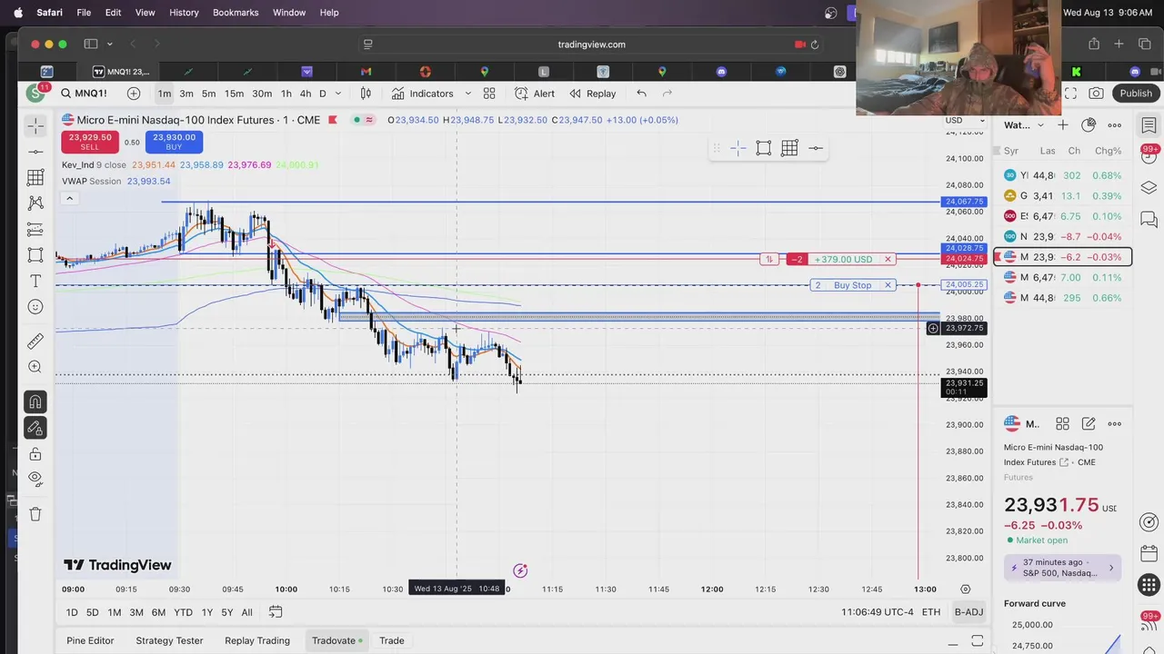1164x654 pixels.
Task: Open the Gann and Fibonacci tools
Action: point(35,177)
